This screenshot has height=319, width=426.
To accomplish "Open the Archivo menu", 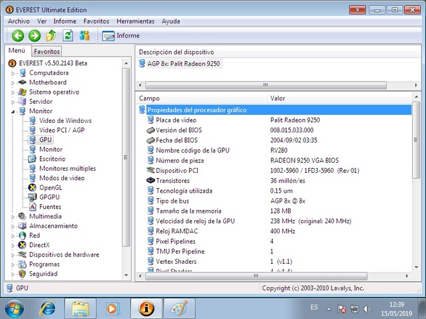I will click(19, 21).
